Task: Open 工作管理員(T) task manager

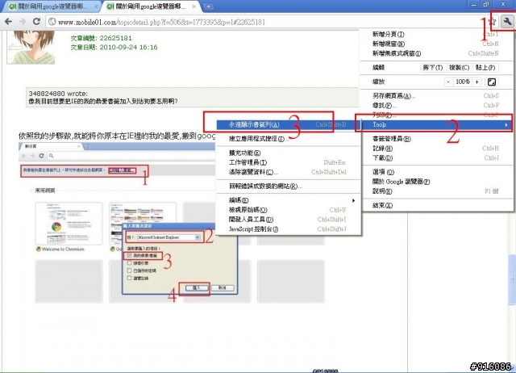Action: pyautogui.click(x=289, y=162)
